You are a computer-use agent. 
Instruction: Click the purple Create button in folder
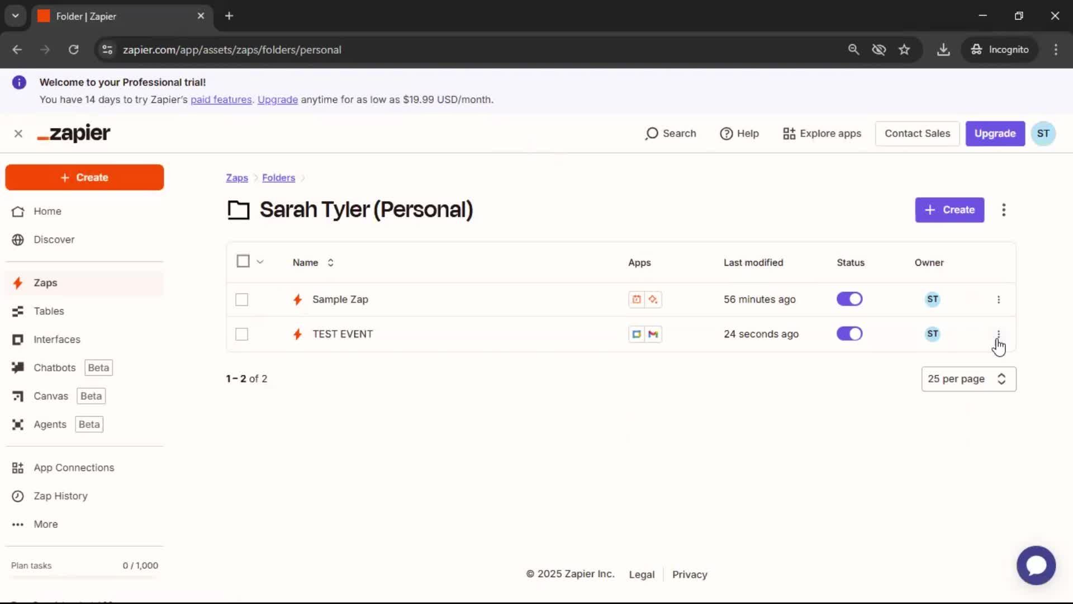(949, 210)
